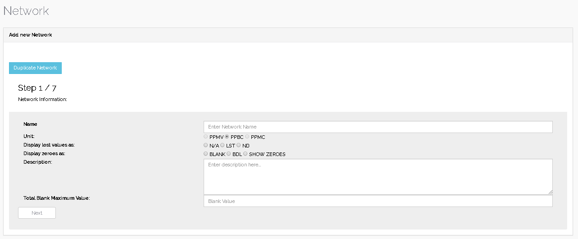Click the Duplicate Network button
The image size is (578, 239).
point(35,68)
